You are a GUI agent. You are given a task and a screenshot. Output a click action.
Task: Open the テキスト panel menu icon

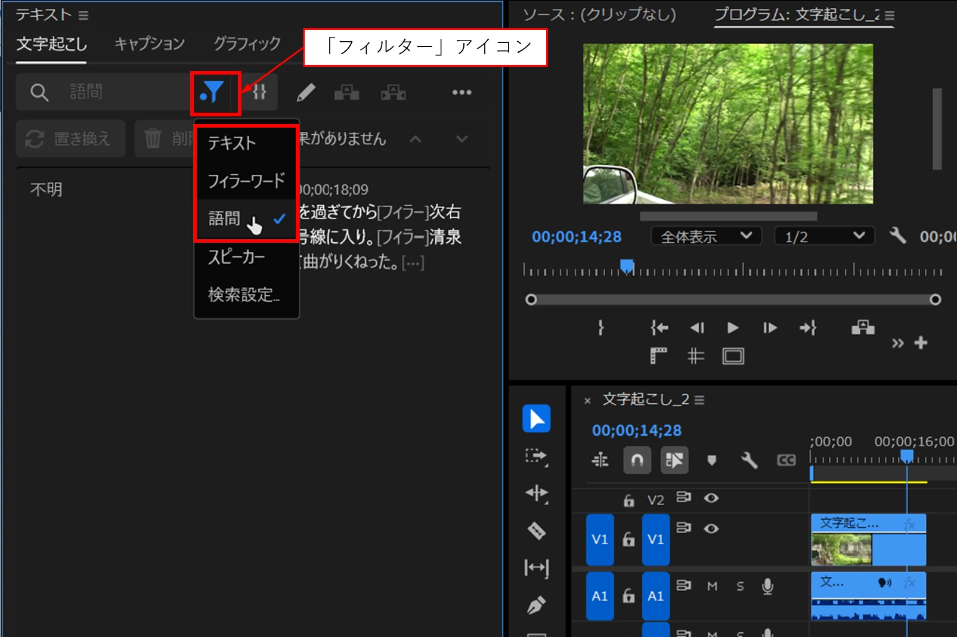click(83, 16)
